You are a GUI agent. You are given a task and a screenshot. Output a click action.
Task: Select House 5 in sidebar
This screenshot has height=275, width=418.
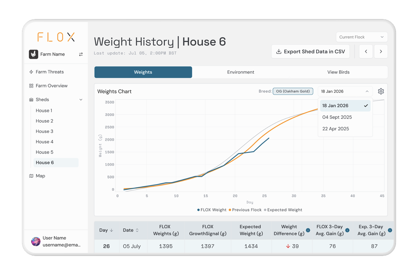45,152
